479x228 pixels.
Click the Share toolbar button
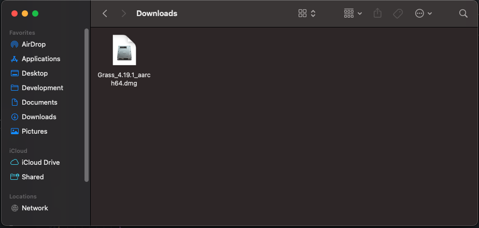pyautogui.click(x=377, y=13)
